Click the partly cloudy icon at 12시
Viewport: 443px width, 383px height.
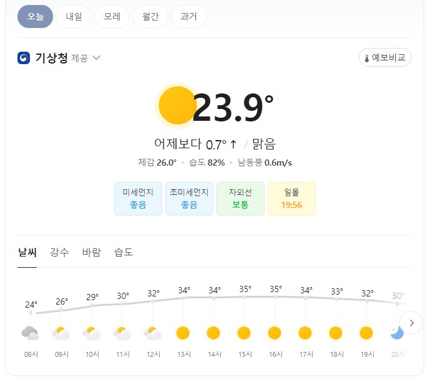point(153,333)
